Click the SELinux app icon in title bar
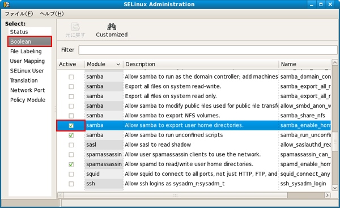 [x=7, y=5]
